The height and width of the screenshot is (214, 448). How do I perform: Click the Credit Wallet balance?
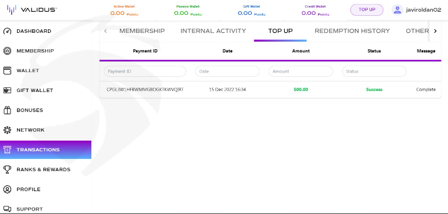(x=316, y=13)
